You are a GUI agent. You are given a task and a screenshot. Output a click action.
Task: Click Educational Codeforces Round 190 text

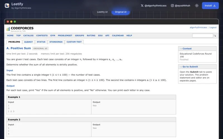[196, 55]
